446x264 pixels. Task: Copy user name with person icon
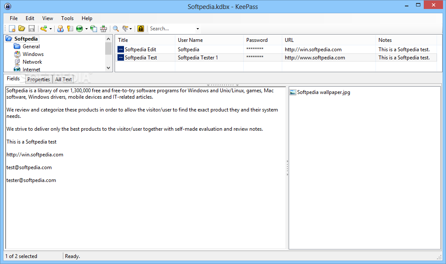60,29
